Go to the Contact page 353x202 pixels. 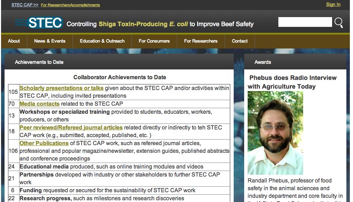[x=239, y=41]
